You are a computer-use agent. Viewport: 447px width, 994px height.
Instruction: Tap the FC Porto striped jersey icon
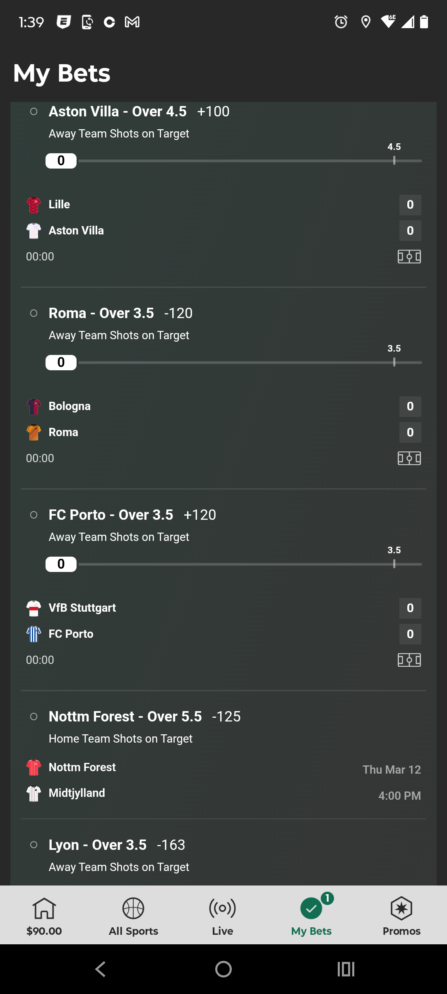pos(34,634)
